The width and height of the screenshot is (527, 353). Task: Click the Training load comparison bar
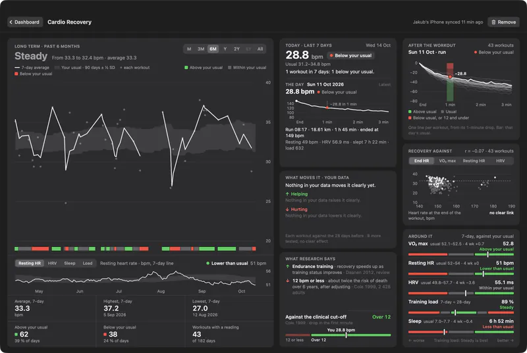(460, 313)
